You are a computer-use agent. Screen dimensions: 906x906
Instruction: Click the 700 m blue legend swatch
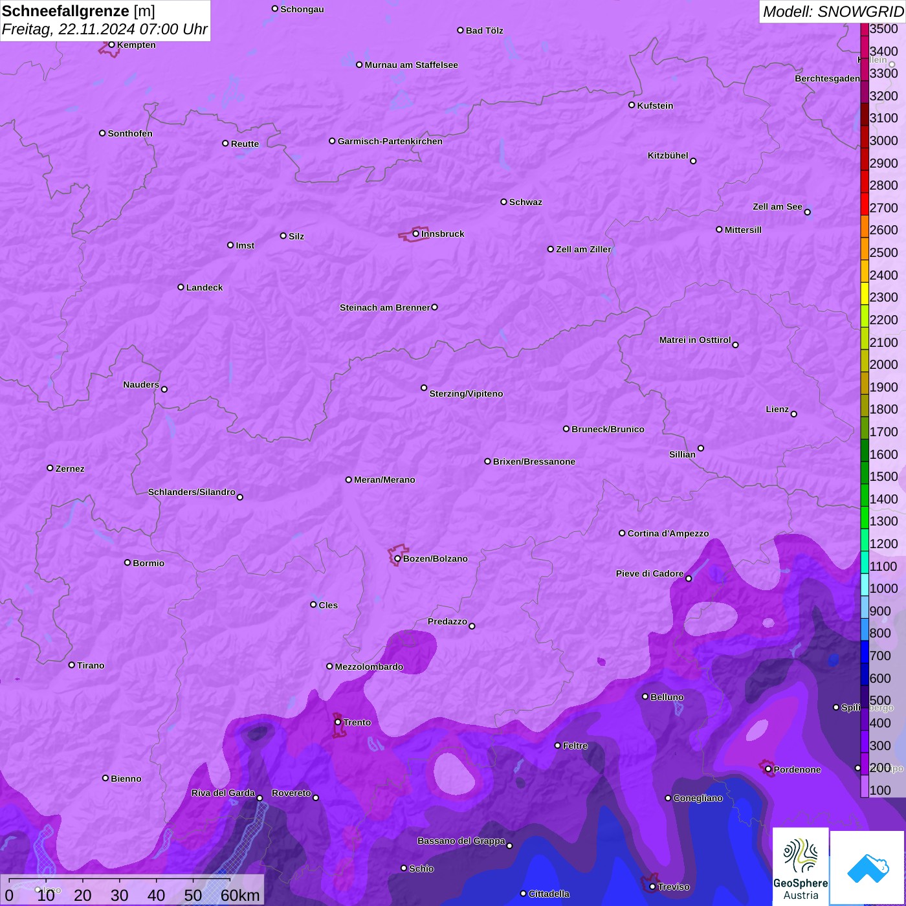(865, 652)
